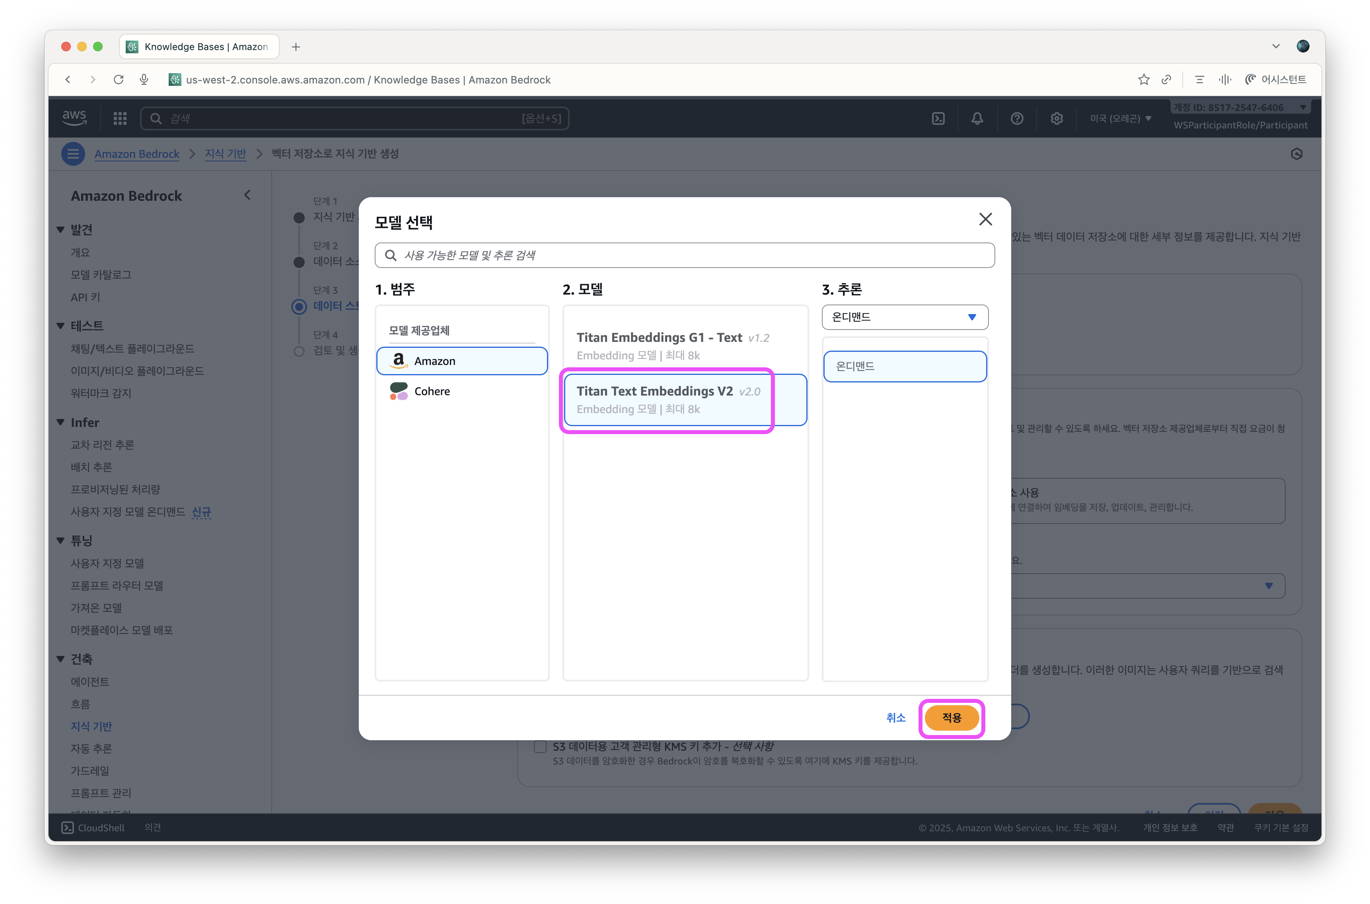Image resolution: width=1370 pixels, height=904 pixels.
Task: Open the 미국 (오레곤) region dropdown
Action: pyautogui.click(x=1120, y=118)
